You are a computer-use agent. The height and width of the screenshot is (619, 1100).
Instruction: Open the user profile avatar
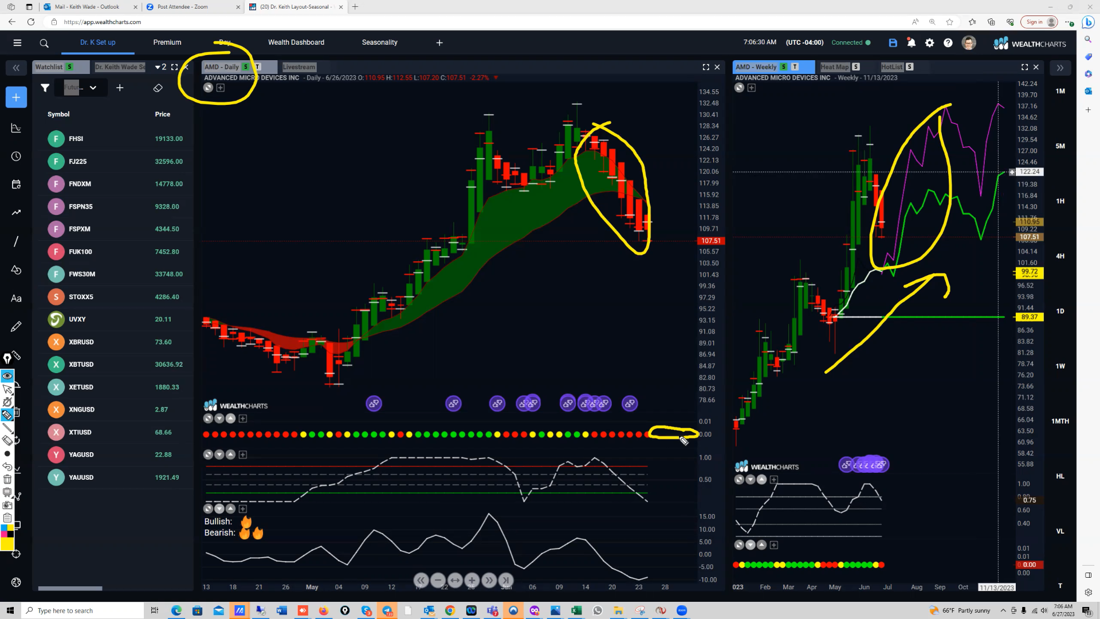pyautogui.click(x=969, y=43)
